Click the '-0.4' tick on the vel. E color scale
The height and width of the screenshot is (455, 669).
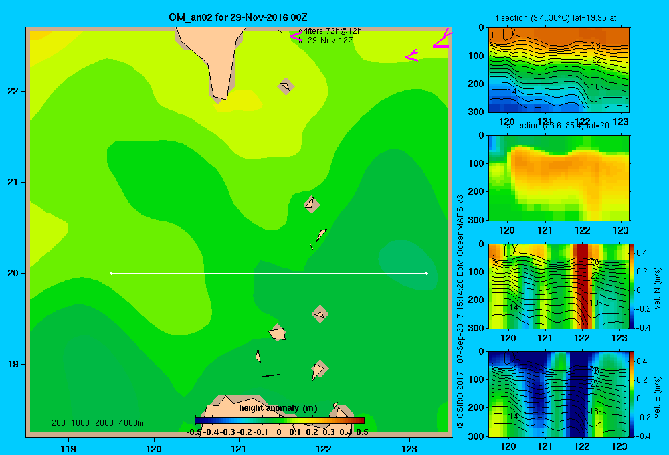(x=642, y=436)
